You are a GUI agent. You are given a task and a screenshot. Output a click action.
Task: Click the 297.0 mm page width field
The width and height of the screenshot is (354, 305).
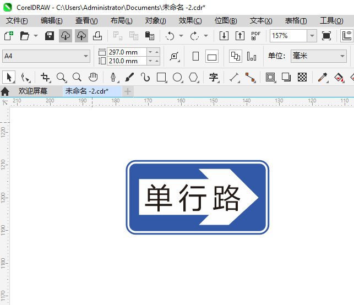pyautogui.click(x=127, y=52)
